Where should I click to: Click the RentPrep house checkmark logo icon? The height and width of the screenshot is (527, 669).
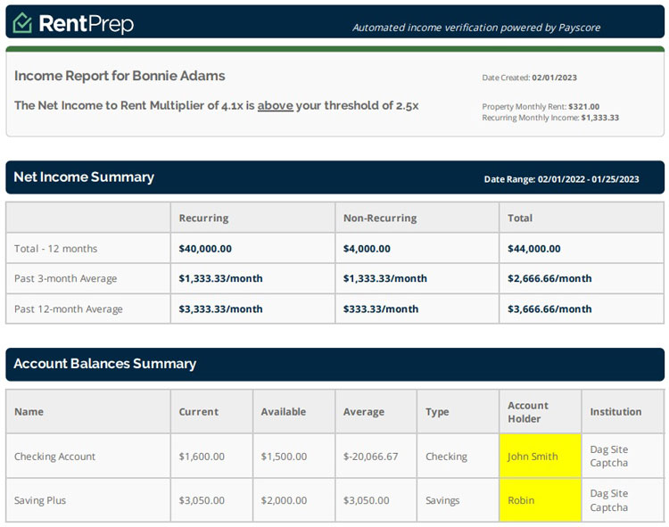(x=22, y=23)
